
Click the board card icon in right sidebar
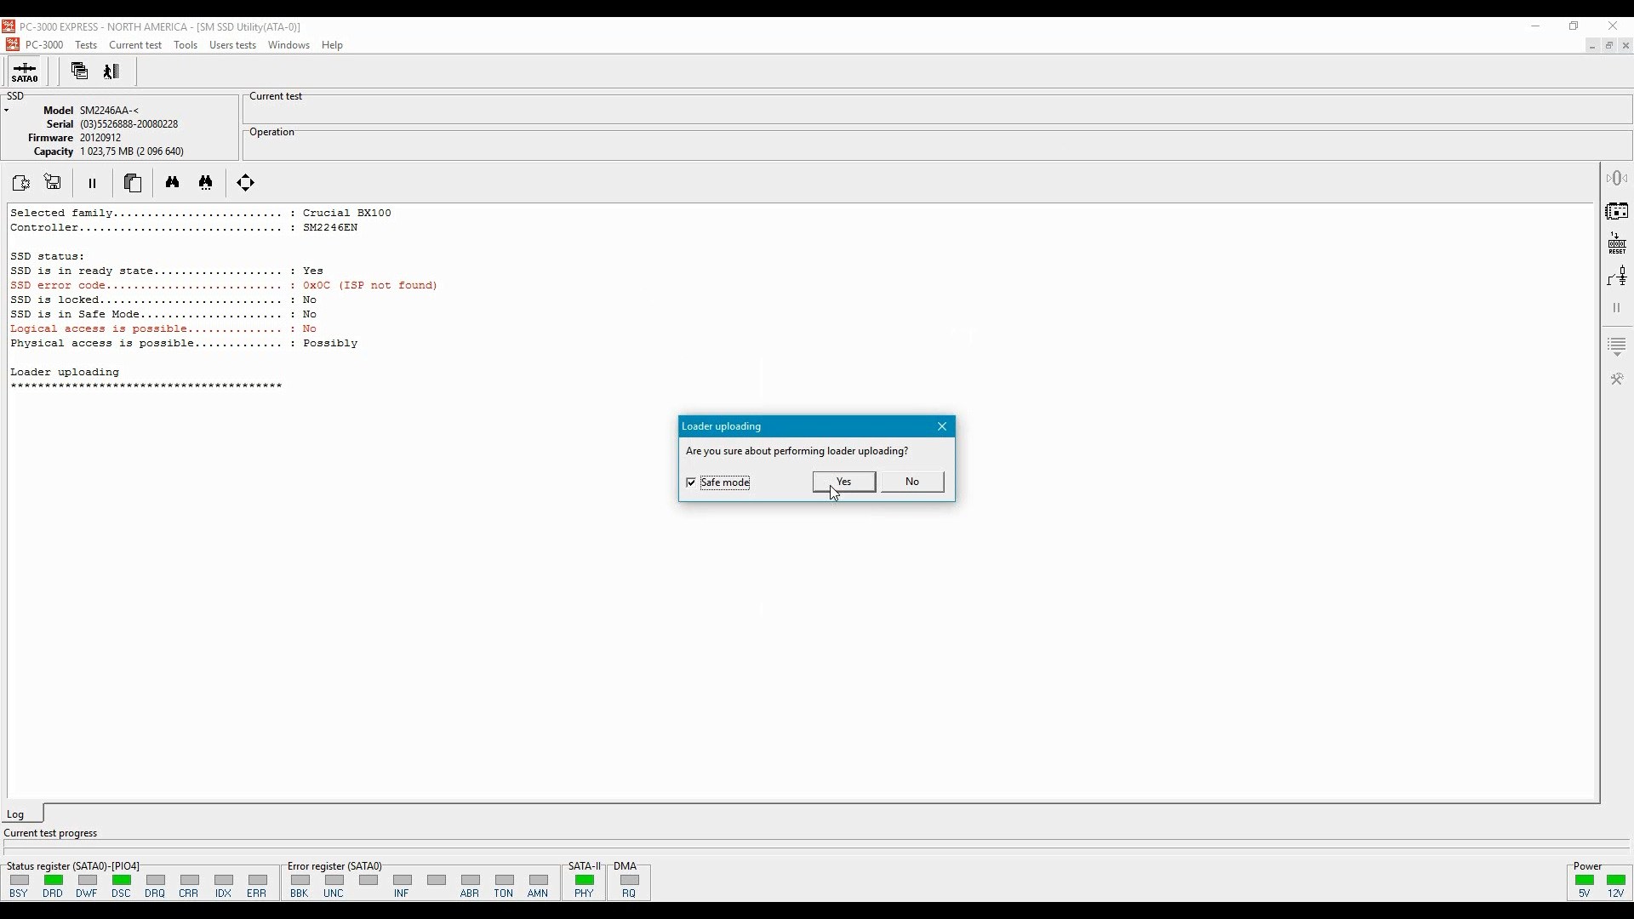1617,211
